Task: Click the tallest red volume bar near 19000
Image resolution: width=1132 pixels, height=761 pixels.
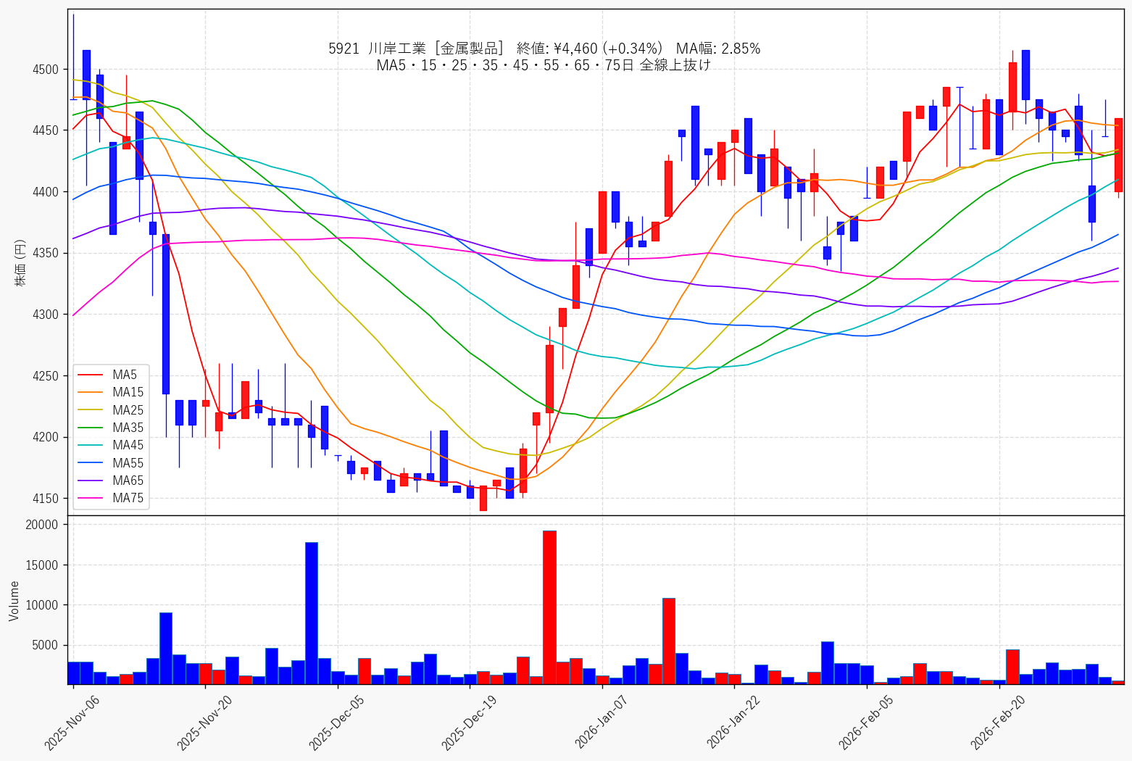Action: [x=549, y=607]
